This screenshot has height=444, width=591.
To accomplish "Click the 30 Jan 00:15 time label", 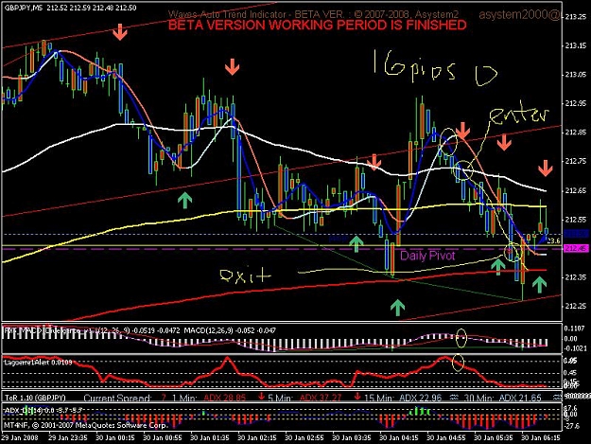I will 115,438.
